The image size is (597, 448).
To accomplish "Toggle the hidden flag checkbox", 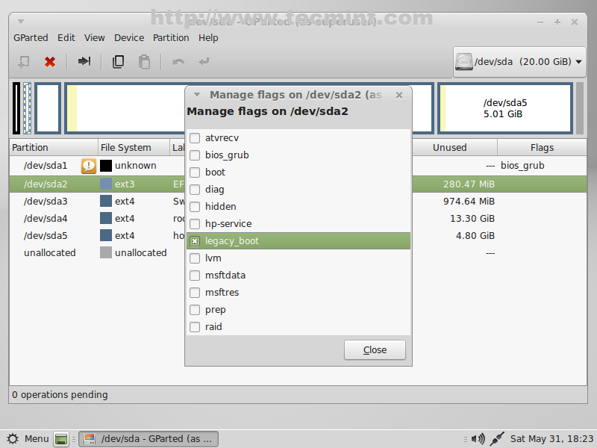I will 195,207.
